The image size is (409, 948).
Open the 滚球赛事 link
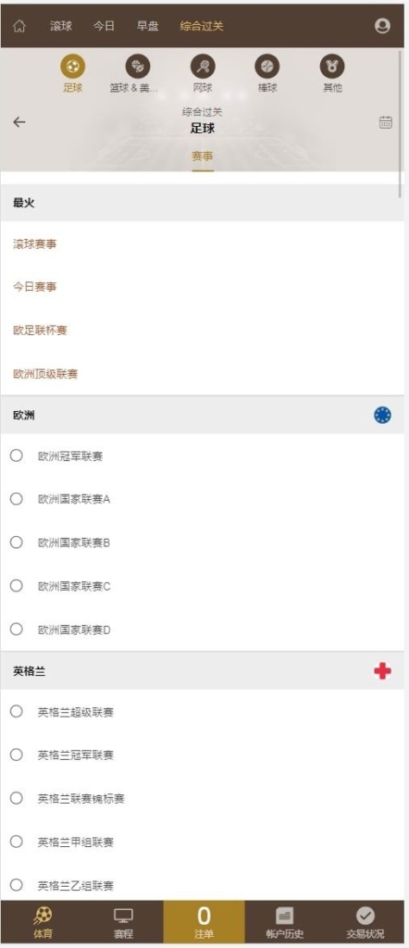point(35,244)
